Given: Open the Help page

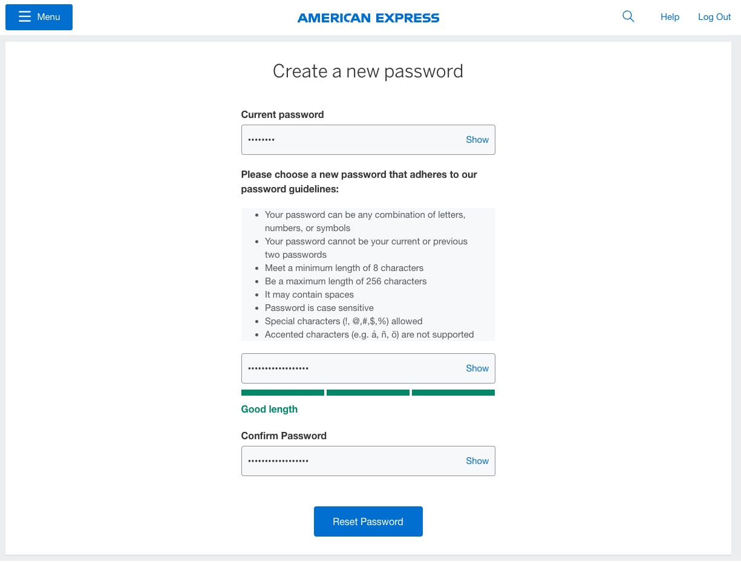Looking at the screenshot, I should pos(670,17).
